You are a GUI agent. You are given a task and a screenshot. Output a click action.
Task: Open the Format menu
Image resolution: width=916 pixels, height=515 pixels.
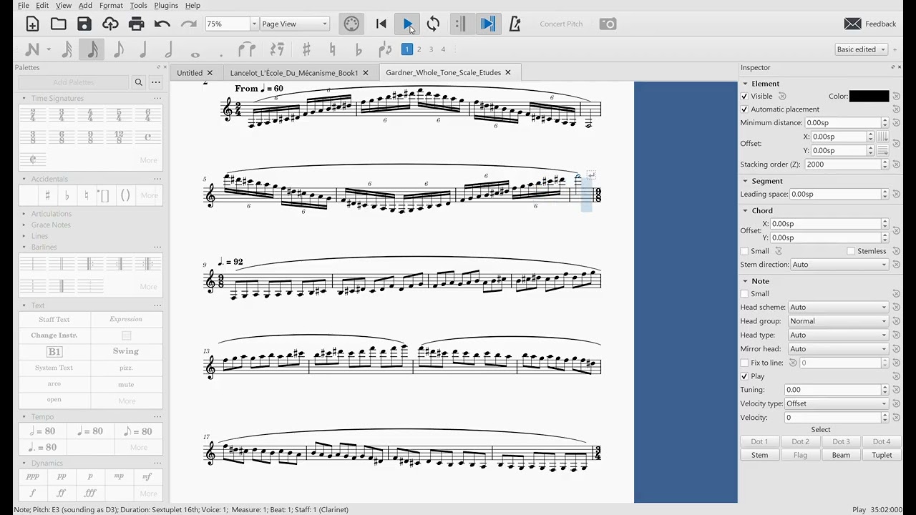pyautogui.click(x=111, y=6)
